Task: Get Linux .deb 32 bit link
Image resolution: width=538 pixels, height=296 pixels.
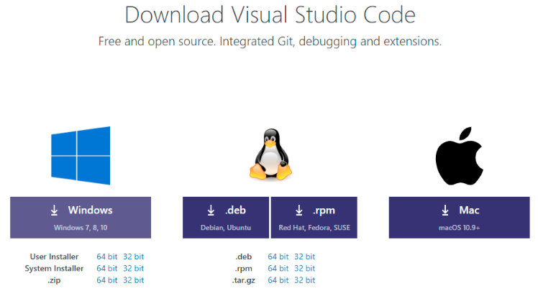Action: pyautogui.click(x=305, y=256)
